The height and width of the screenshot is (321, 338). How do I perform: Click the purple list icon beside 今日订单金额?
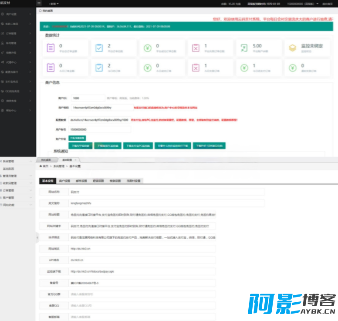(x=51, y=68)
